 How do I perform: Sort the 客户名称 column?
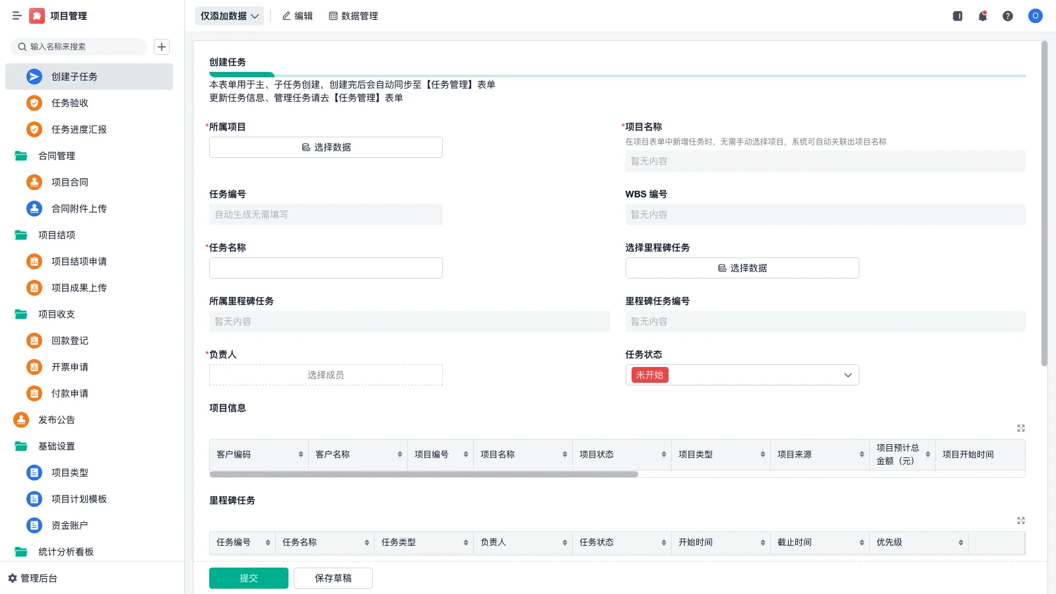click(399, 454)
